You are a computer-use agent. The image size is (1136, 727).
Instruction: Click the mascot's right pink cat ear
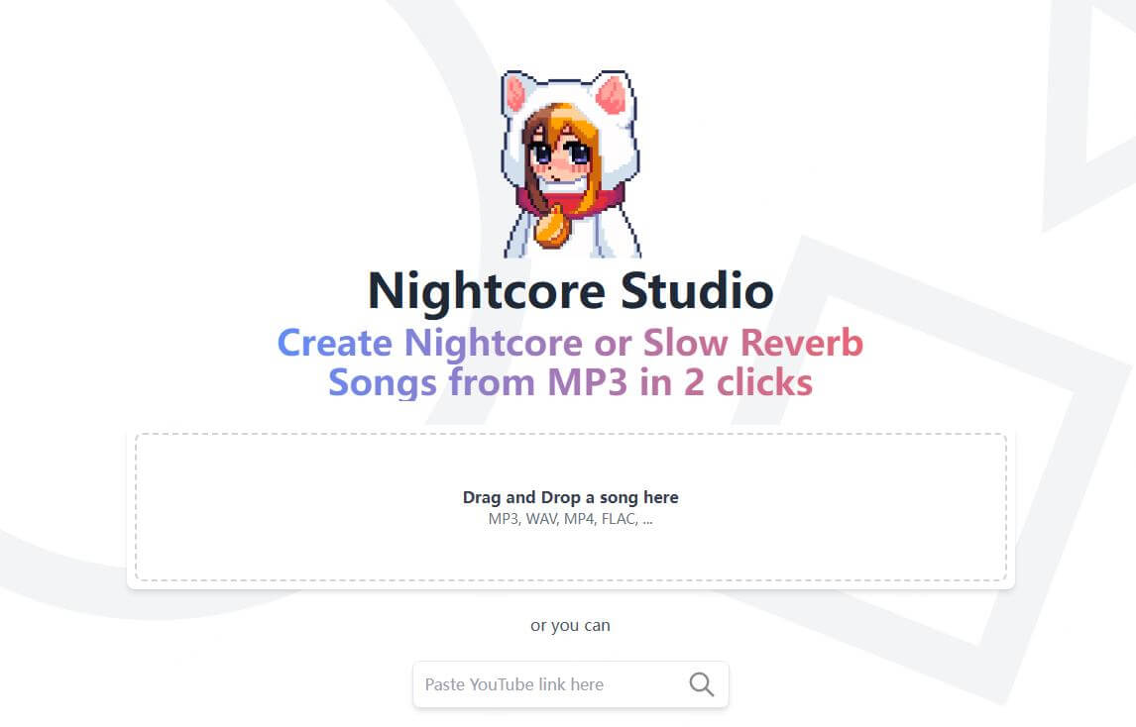[x=611, y=94]
